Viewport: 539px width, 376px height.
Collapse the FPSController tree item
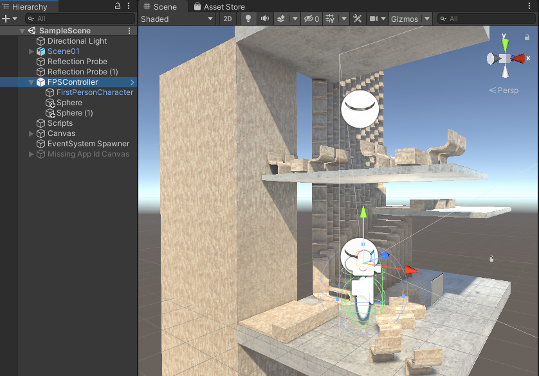pos(32,82)
